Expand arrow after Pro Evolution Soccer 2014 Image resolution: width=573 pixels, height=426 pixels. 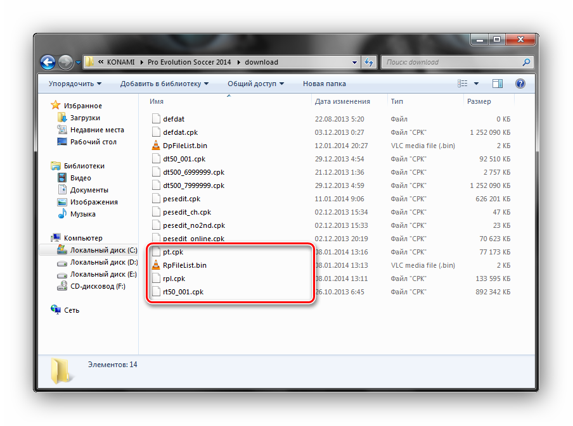point(238,63)
